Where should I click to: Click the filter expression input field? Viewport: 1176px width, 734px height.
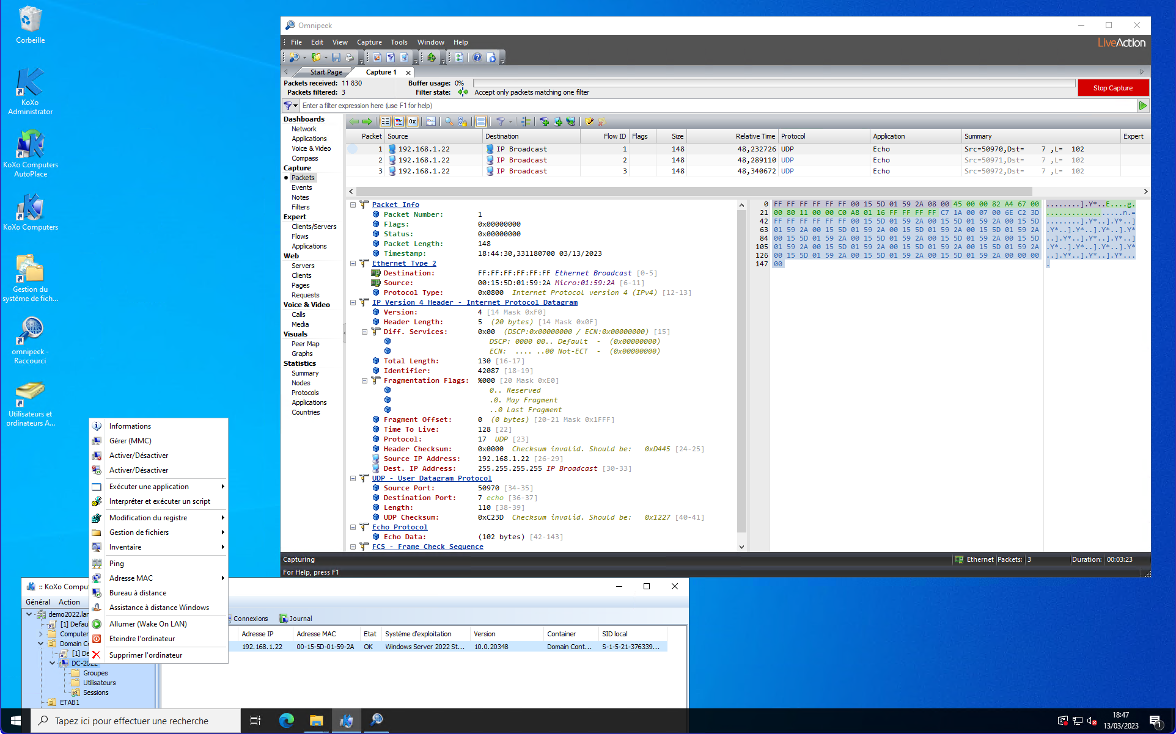pos(718,106)
